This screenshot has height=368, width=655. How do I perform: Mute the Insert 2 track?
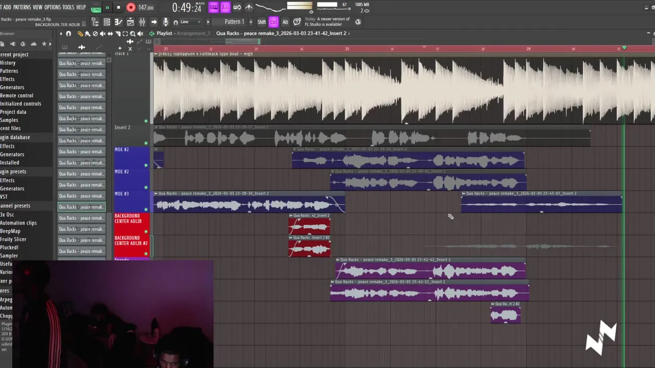[x=146, y=143]
